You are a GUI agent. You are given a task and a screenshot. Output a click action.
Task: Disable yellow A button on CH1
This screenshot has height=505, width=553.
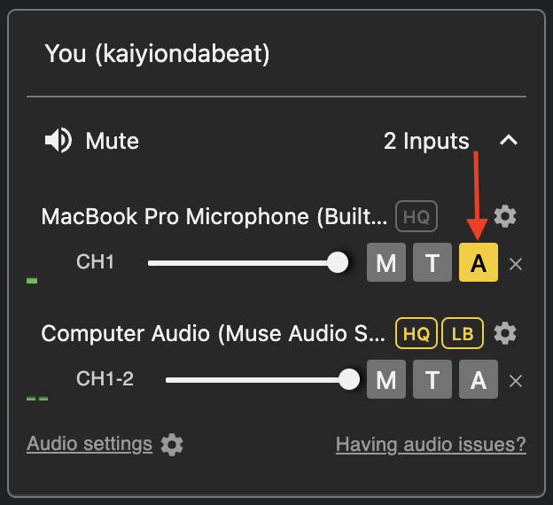479,262
